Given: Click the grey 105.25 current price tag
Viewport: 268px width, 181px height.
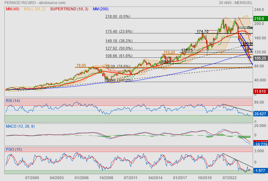Looking at the screenshot, I should (260, 58).
